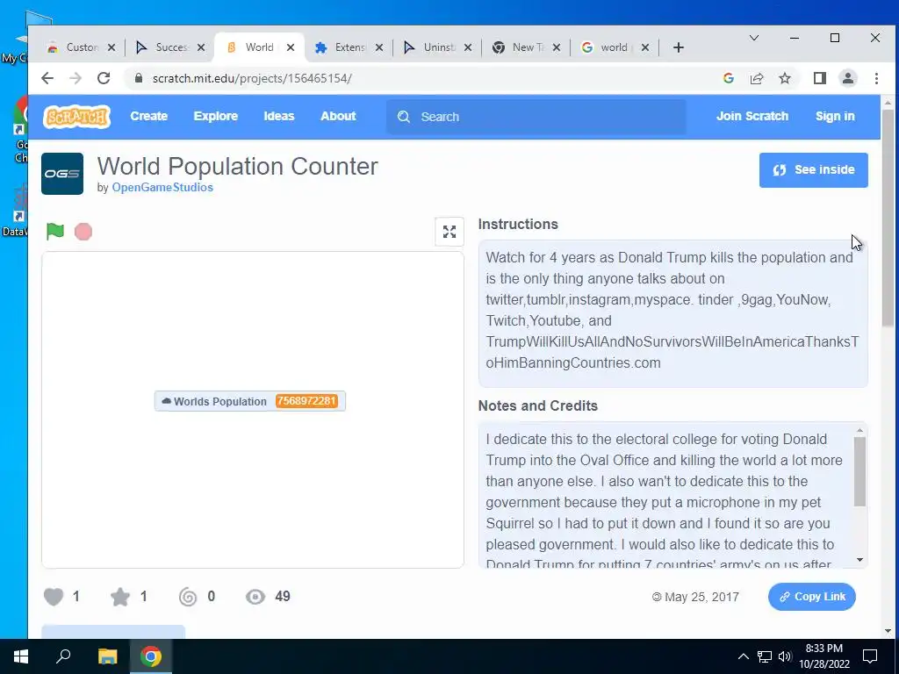
Task: Reload the current page
Action: point(104,78)
